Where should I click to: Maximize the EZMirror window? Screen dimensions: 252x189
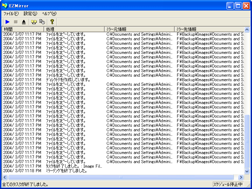coord(238,6)
